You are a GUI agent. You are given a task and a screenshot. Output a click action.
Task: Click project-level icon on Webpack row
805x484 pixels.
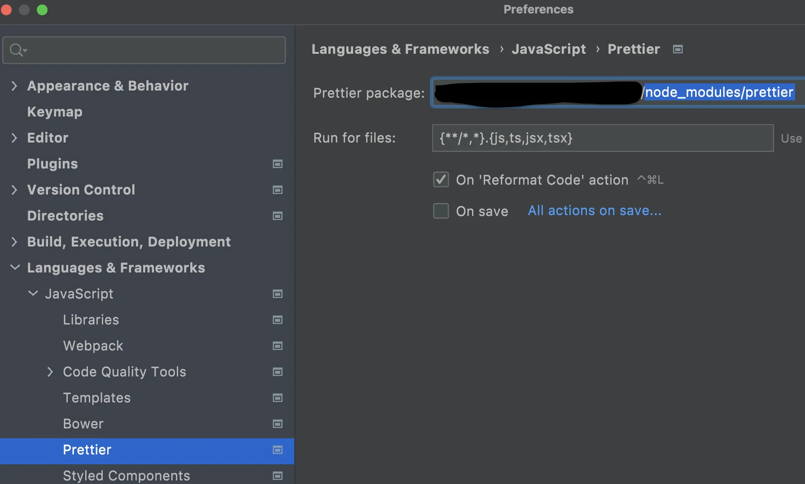click(x=278, y=346)
